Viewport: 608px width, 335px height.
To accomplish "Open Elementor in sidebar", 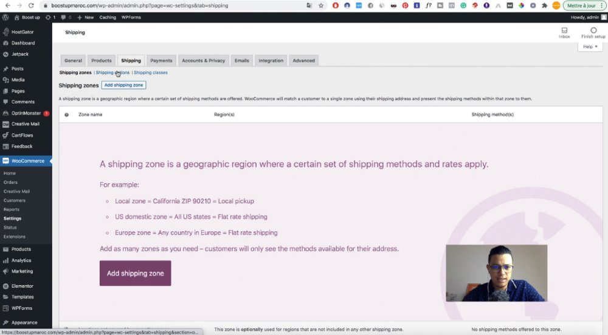I will pos(22,286).
